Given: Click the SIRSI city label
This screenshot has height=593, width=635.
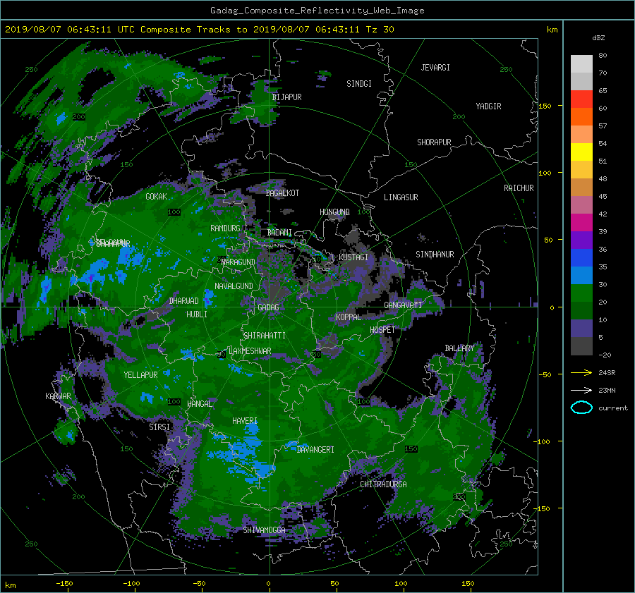Looking at the screenshot, I should [x=159, y=427].
